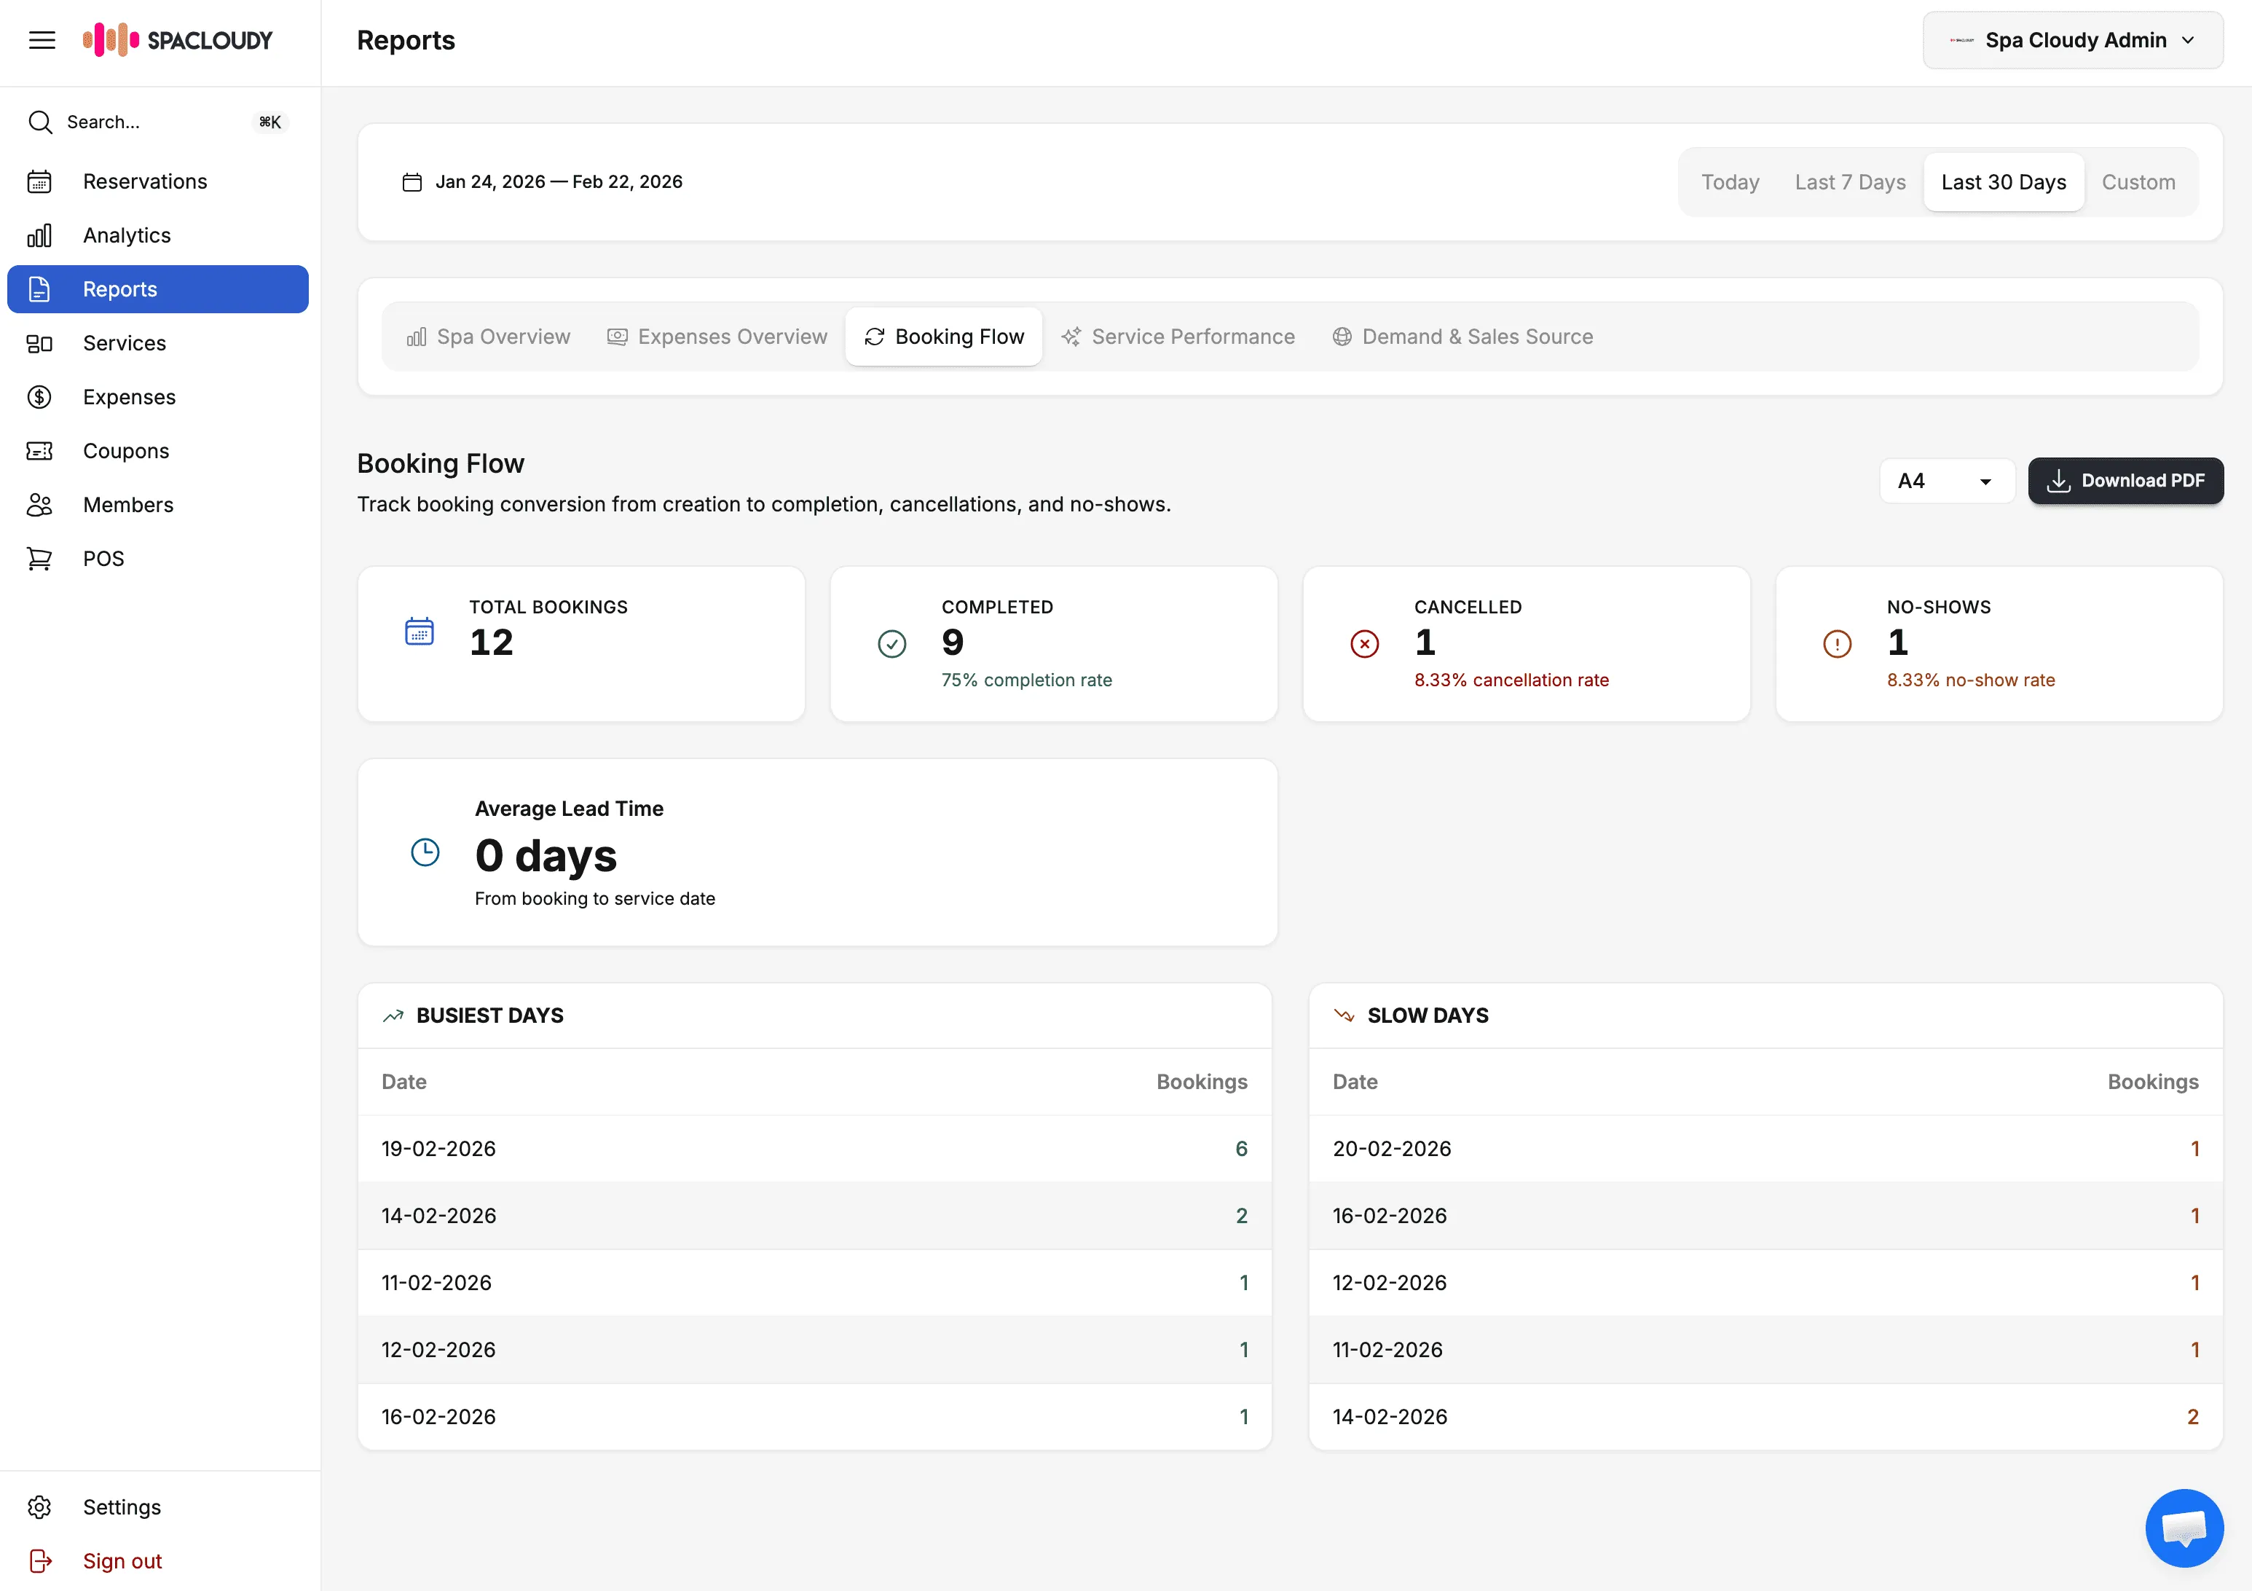Viewport: 2252px width, 1591px height.
Task: Expand the Spa Cloudy Admin menu
Action: click(x=2071, y=40)
